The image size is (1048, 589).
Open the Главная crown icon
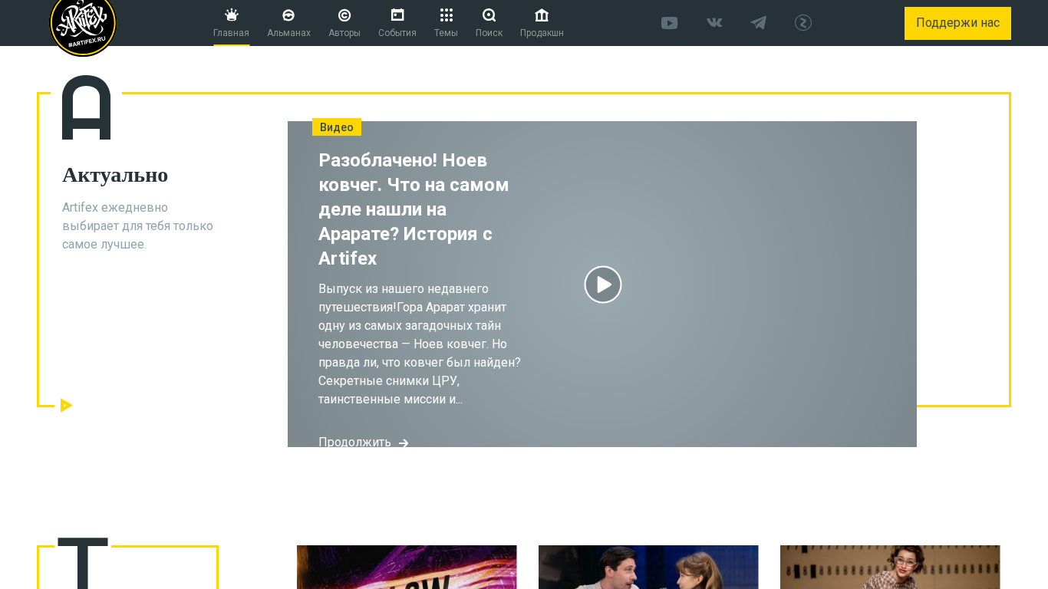coord(231,15)
